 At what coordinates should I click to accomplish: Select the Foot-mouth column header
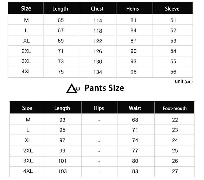pyautogui.click(x=175, y=108)
